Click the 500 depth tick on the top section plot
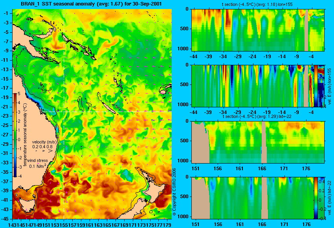334x228 pixels. [x=184, y=29]
